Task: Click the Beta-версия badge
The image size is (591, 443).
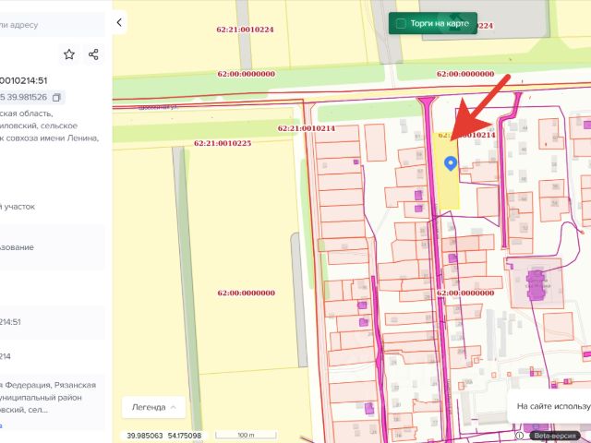Action: tap(555, 436)
